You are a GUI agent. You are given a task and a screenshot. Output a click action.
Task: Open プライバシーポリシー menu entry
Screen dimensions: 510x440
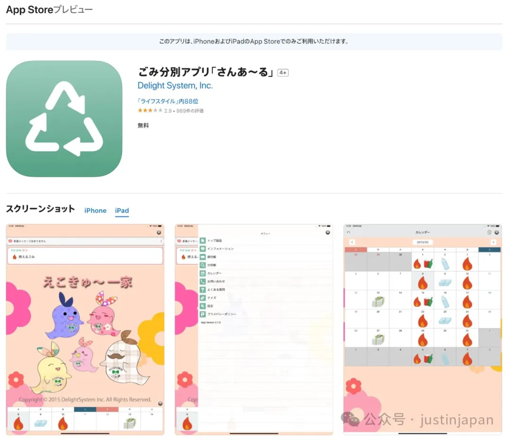[222, 314]
